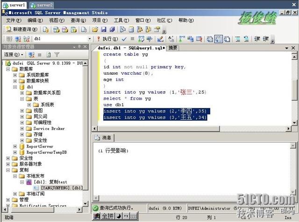Collapse the 表 (Tables) node
This screenshot has height=222, width=299.
(22, 99)
